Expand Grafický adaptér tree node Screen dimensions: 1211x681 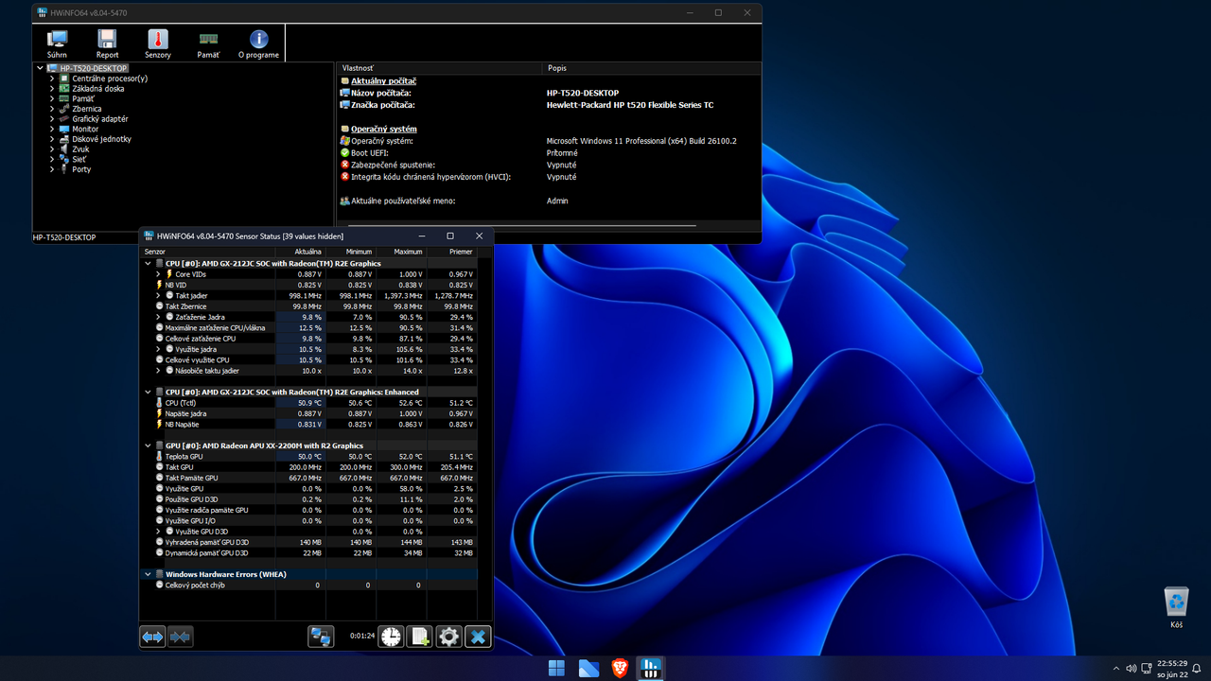[53, 119]
